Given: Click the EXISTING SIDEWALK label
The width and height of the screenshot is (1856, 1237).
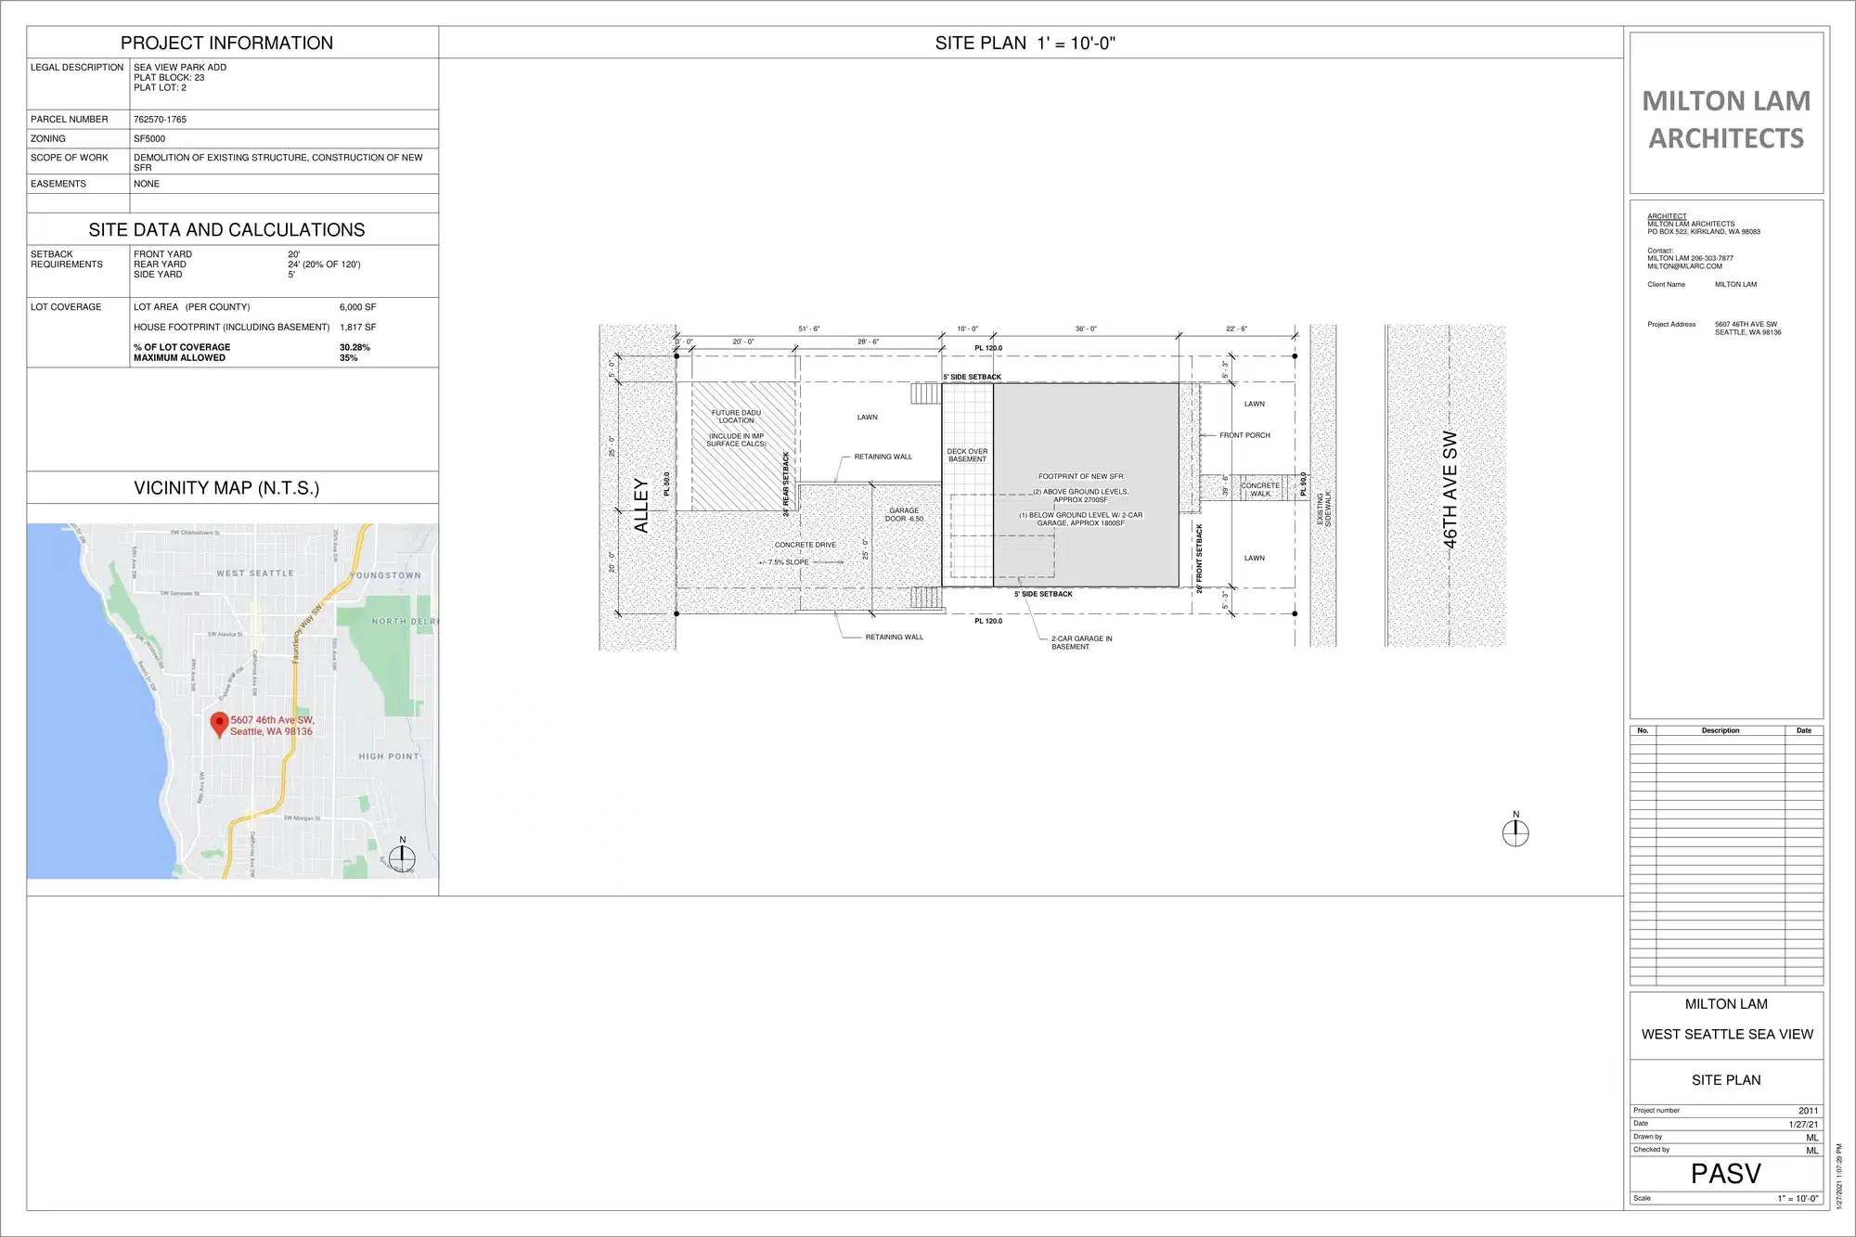Looking at the screenshot, I should pos(1324,509).
